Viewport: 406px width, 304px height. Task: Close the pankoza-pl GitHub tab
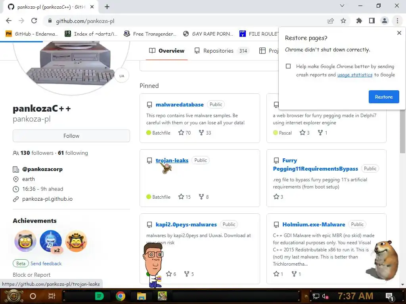tap(92, 7)
